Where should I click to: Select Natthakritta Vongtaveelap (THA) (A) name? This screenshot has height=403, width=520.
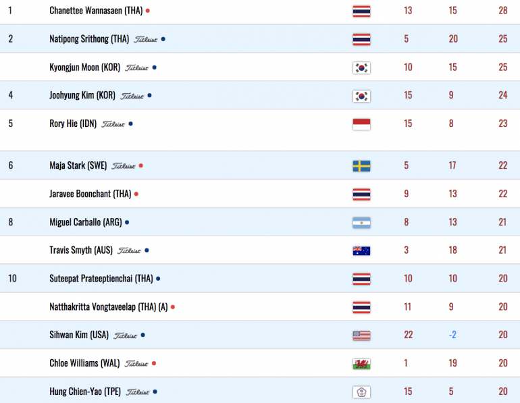point(109,307)
